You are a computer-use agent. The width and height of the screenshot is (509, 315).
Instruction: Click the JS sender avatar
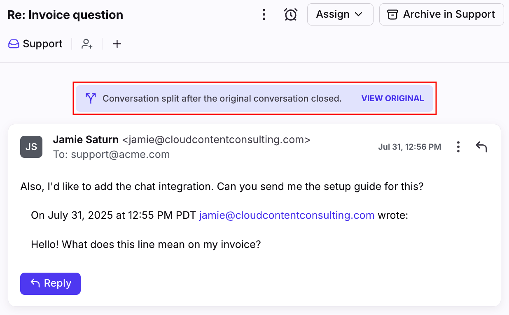[x=31, y=147]
